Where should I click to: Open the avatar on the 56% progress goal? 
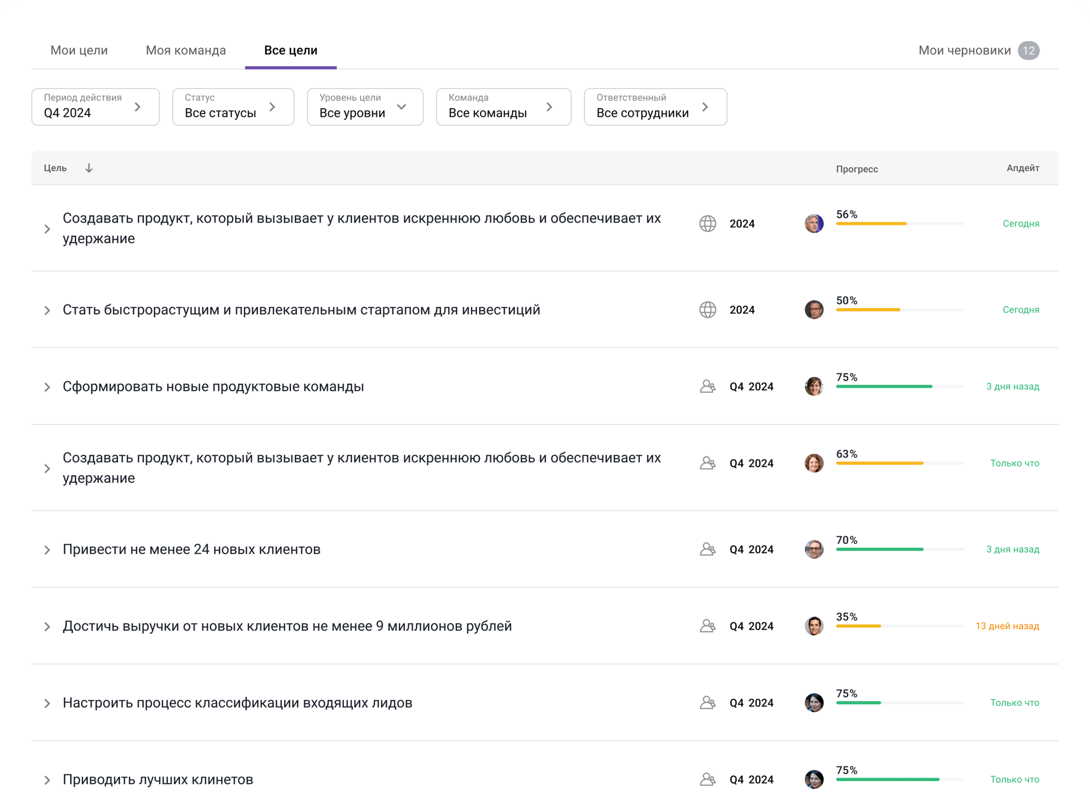pos(814,224)
